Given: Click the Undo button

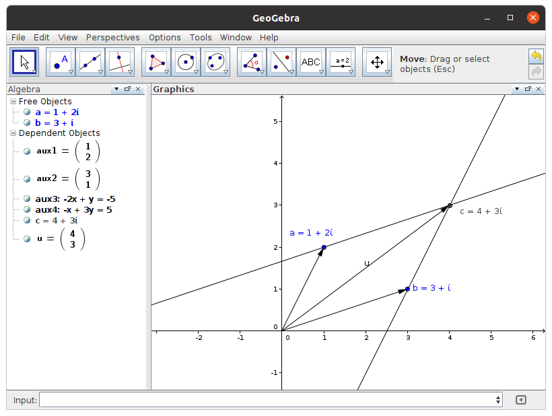Looking at the screenshot, I should (x=536, y=56).
